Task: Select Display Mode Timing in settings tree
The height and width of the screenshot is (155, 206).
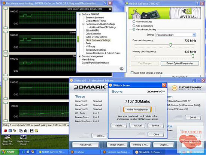Action: tap(96, 21)
